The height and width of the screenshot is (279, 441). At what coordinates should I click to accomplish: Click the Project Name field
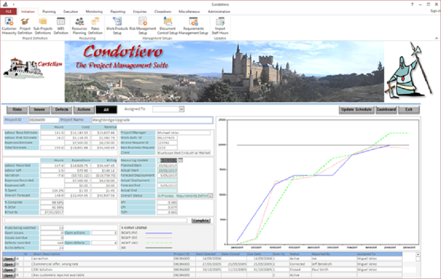tap(152, 120)
